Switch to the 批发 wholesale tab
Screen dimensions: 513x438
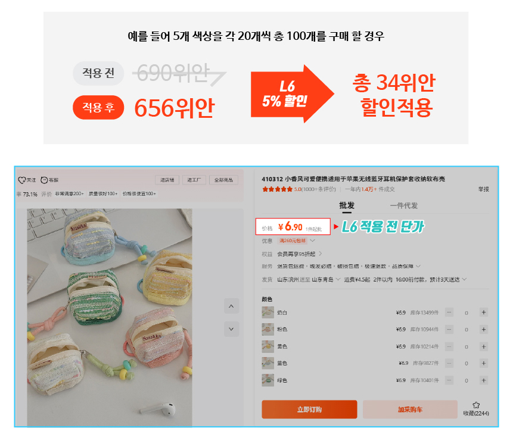tap(347, 205)
